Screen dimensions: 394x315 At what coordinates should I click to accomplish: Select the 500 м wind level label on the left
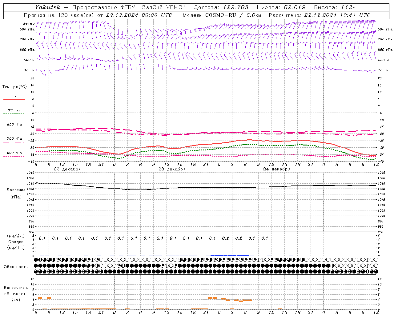[x=29, y=60]
